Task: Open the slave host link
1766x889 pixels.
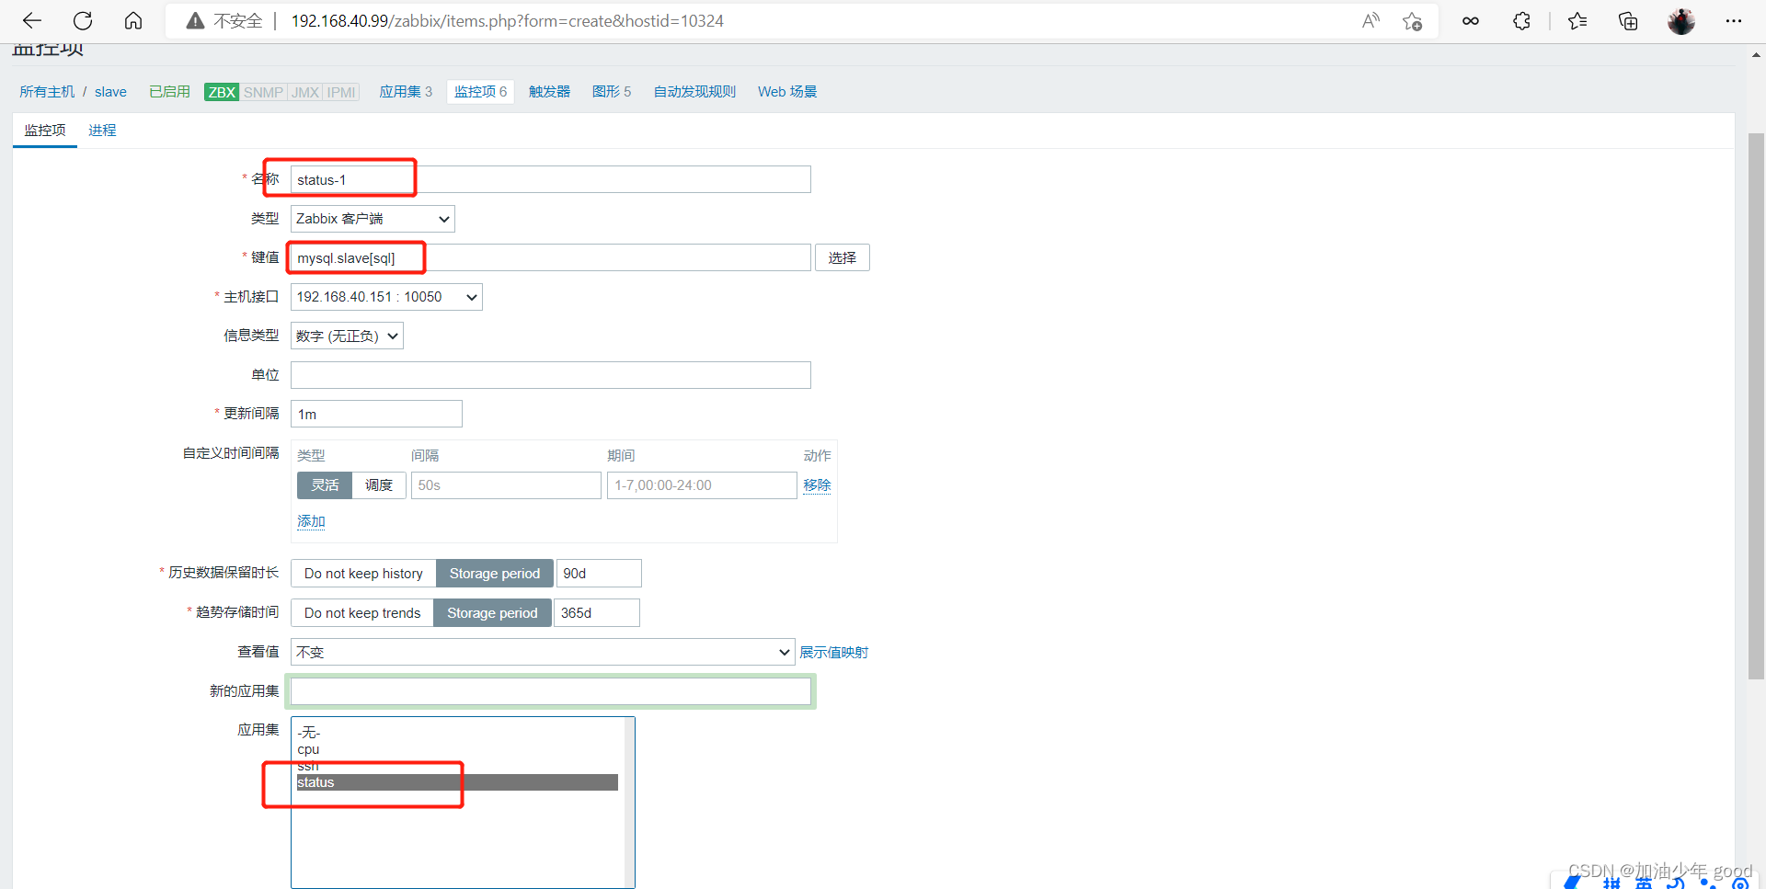Action: pyautogui.click(x=110, y=91)
